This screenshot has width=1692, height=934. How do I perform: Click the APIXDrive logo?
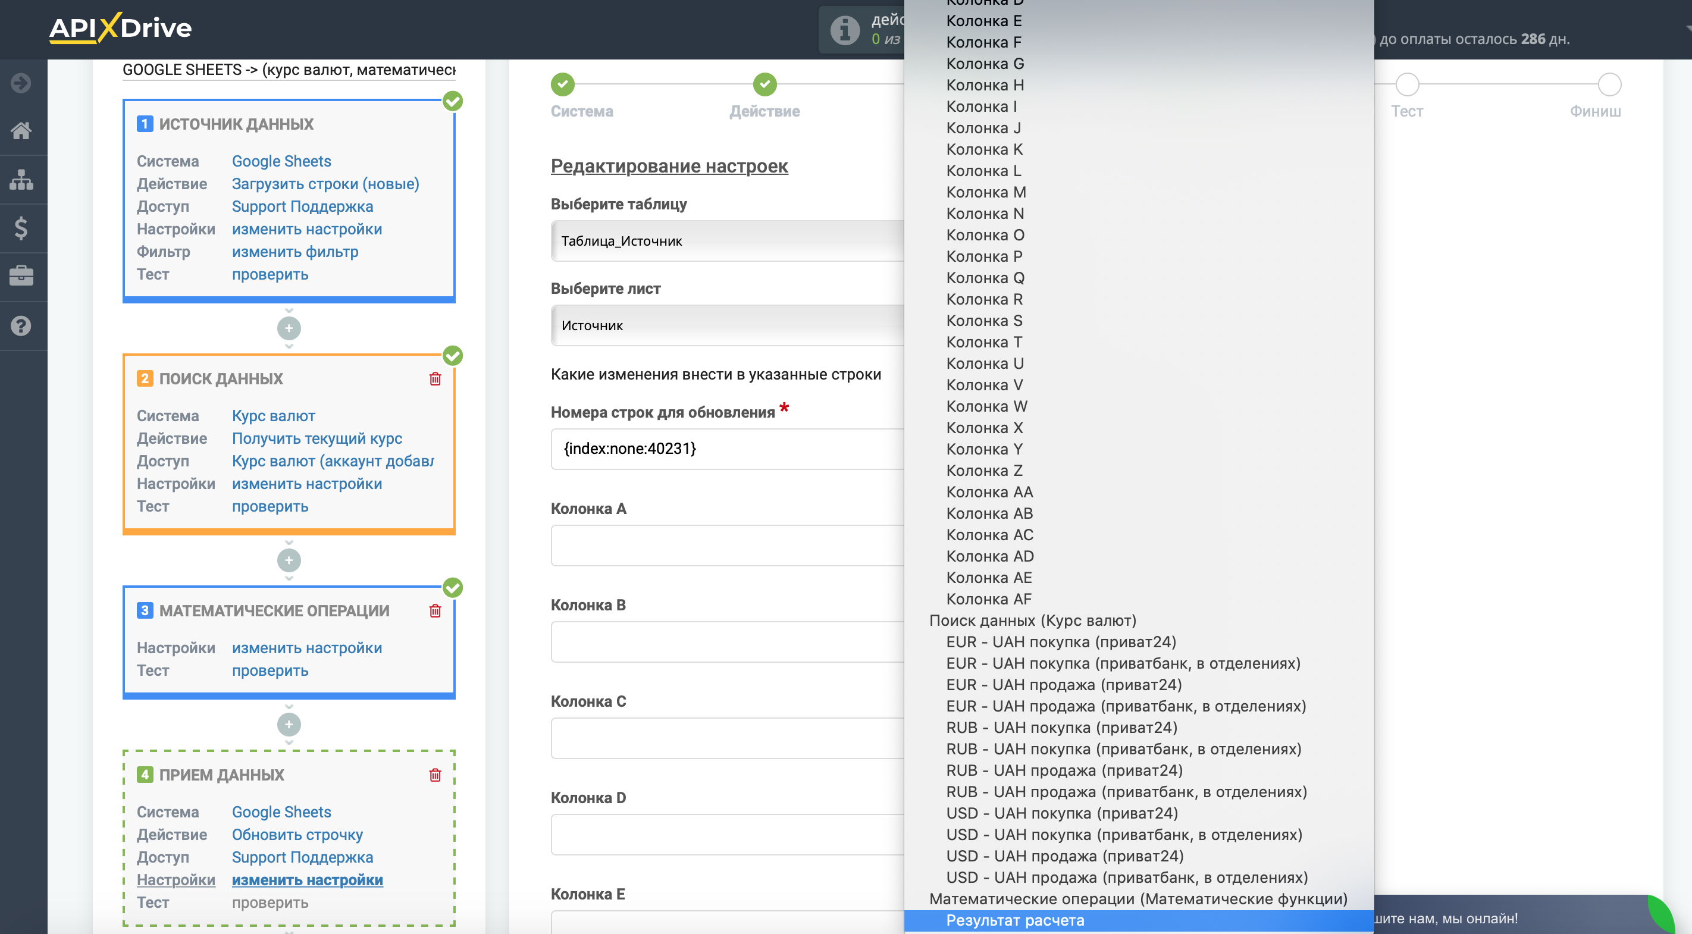120,27
